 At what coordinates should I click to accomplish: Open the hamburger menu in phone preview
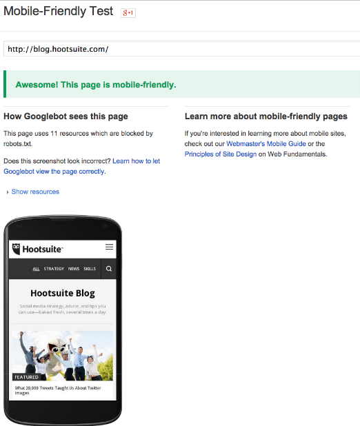(109, 247)
